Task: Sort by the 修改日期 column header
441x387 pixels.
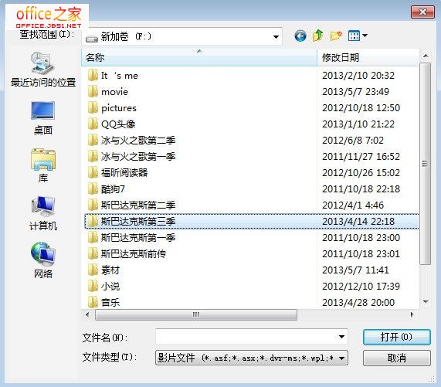Action: [368, 57]
